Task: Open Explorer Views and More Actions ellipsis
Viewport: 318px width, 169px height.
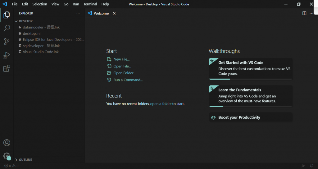Action: click(x=78, y=13)
